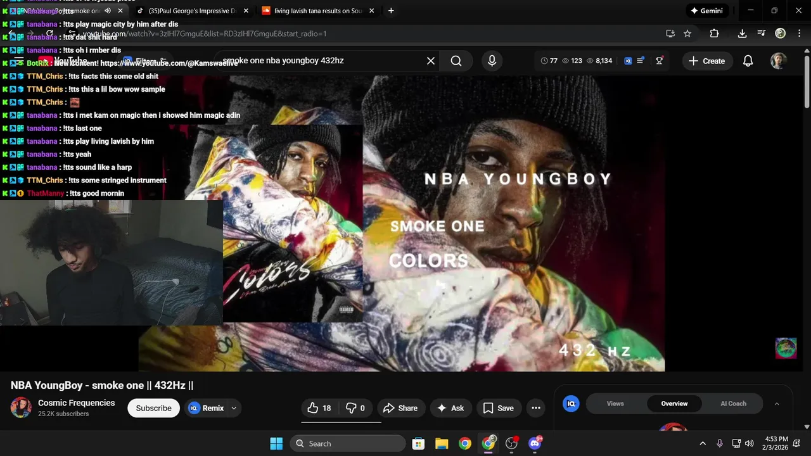Open the vidIQ list icon with blue dot
The height and width of the screenshot is (456, 811).
pyautogui.click(x=641, y=60)
